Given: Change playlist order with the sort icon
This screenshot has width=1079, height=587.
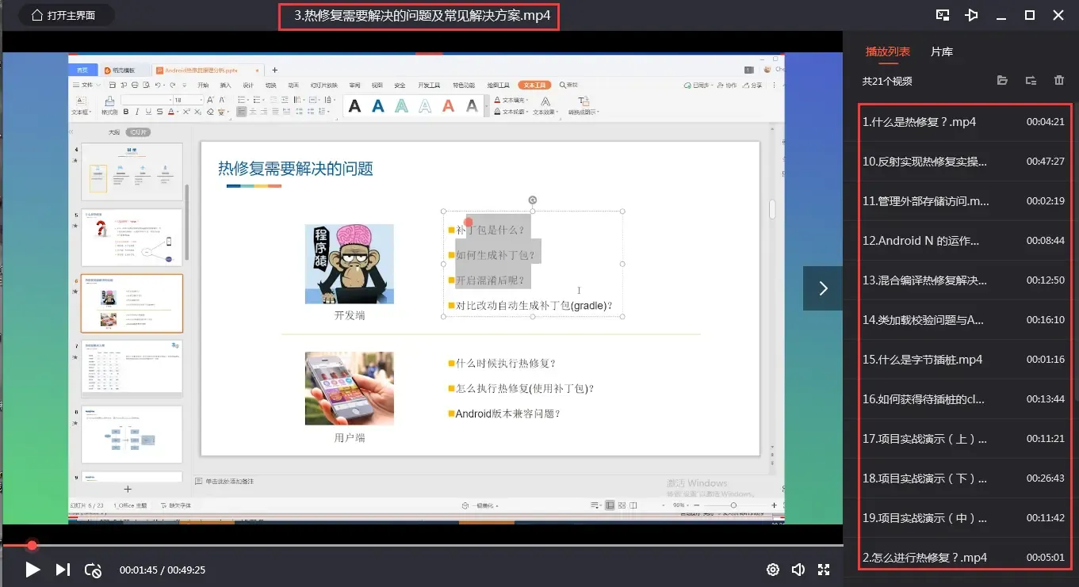Looking at the screenshot, I should point(1032,80).
